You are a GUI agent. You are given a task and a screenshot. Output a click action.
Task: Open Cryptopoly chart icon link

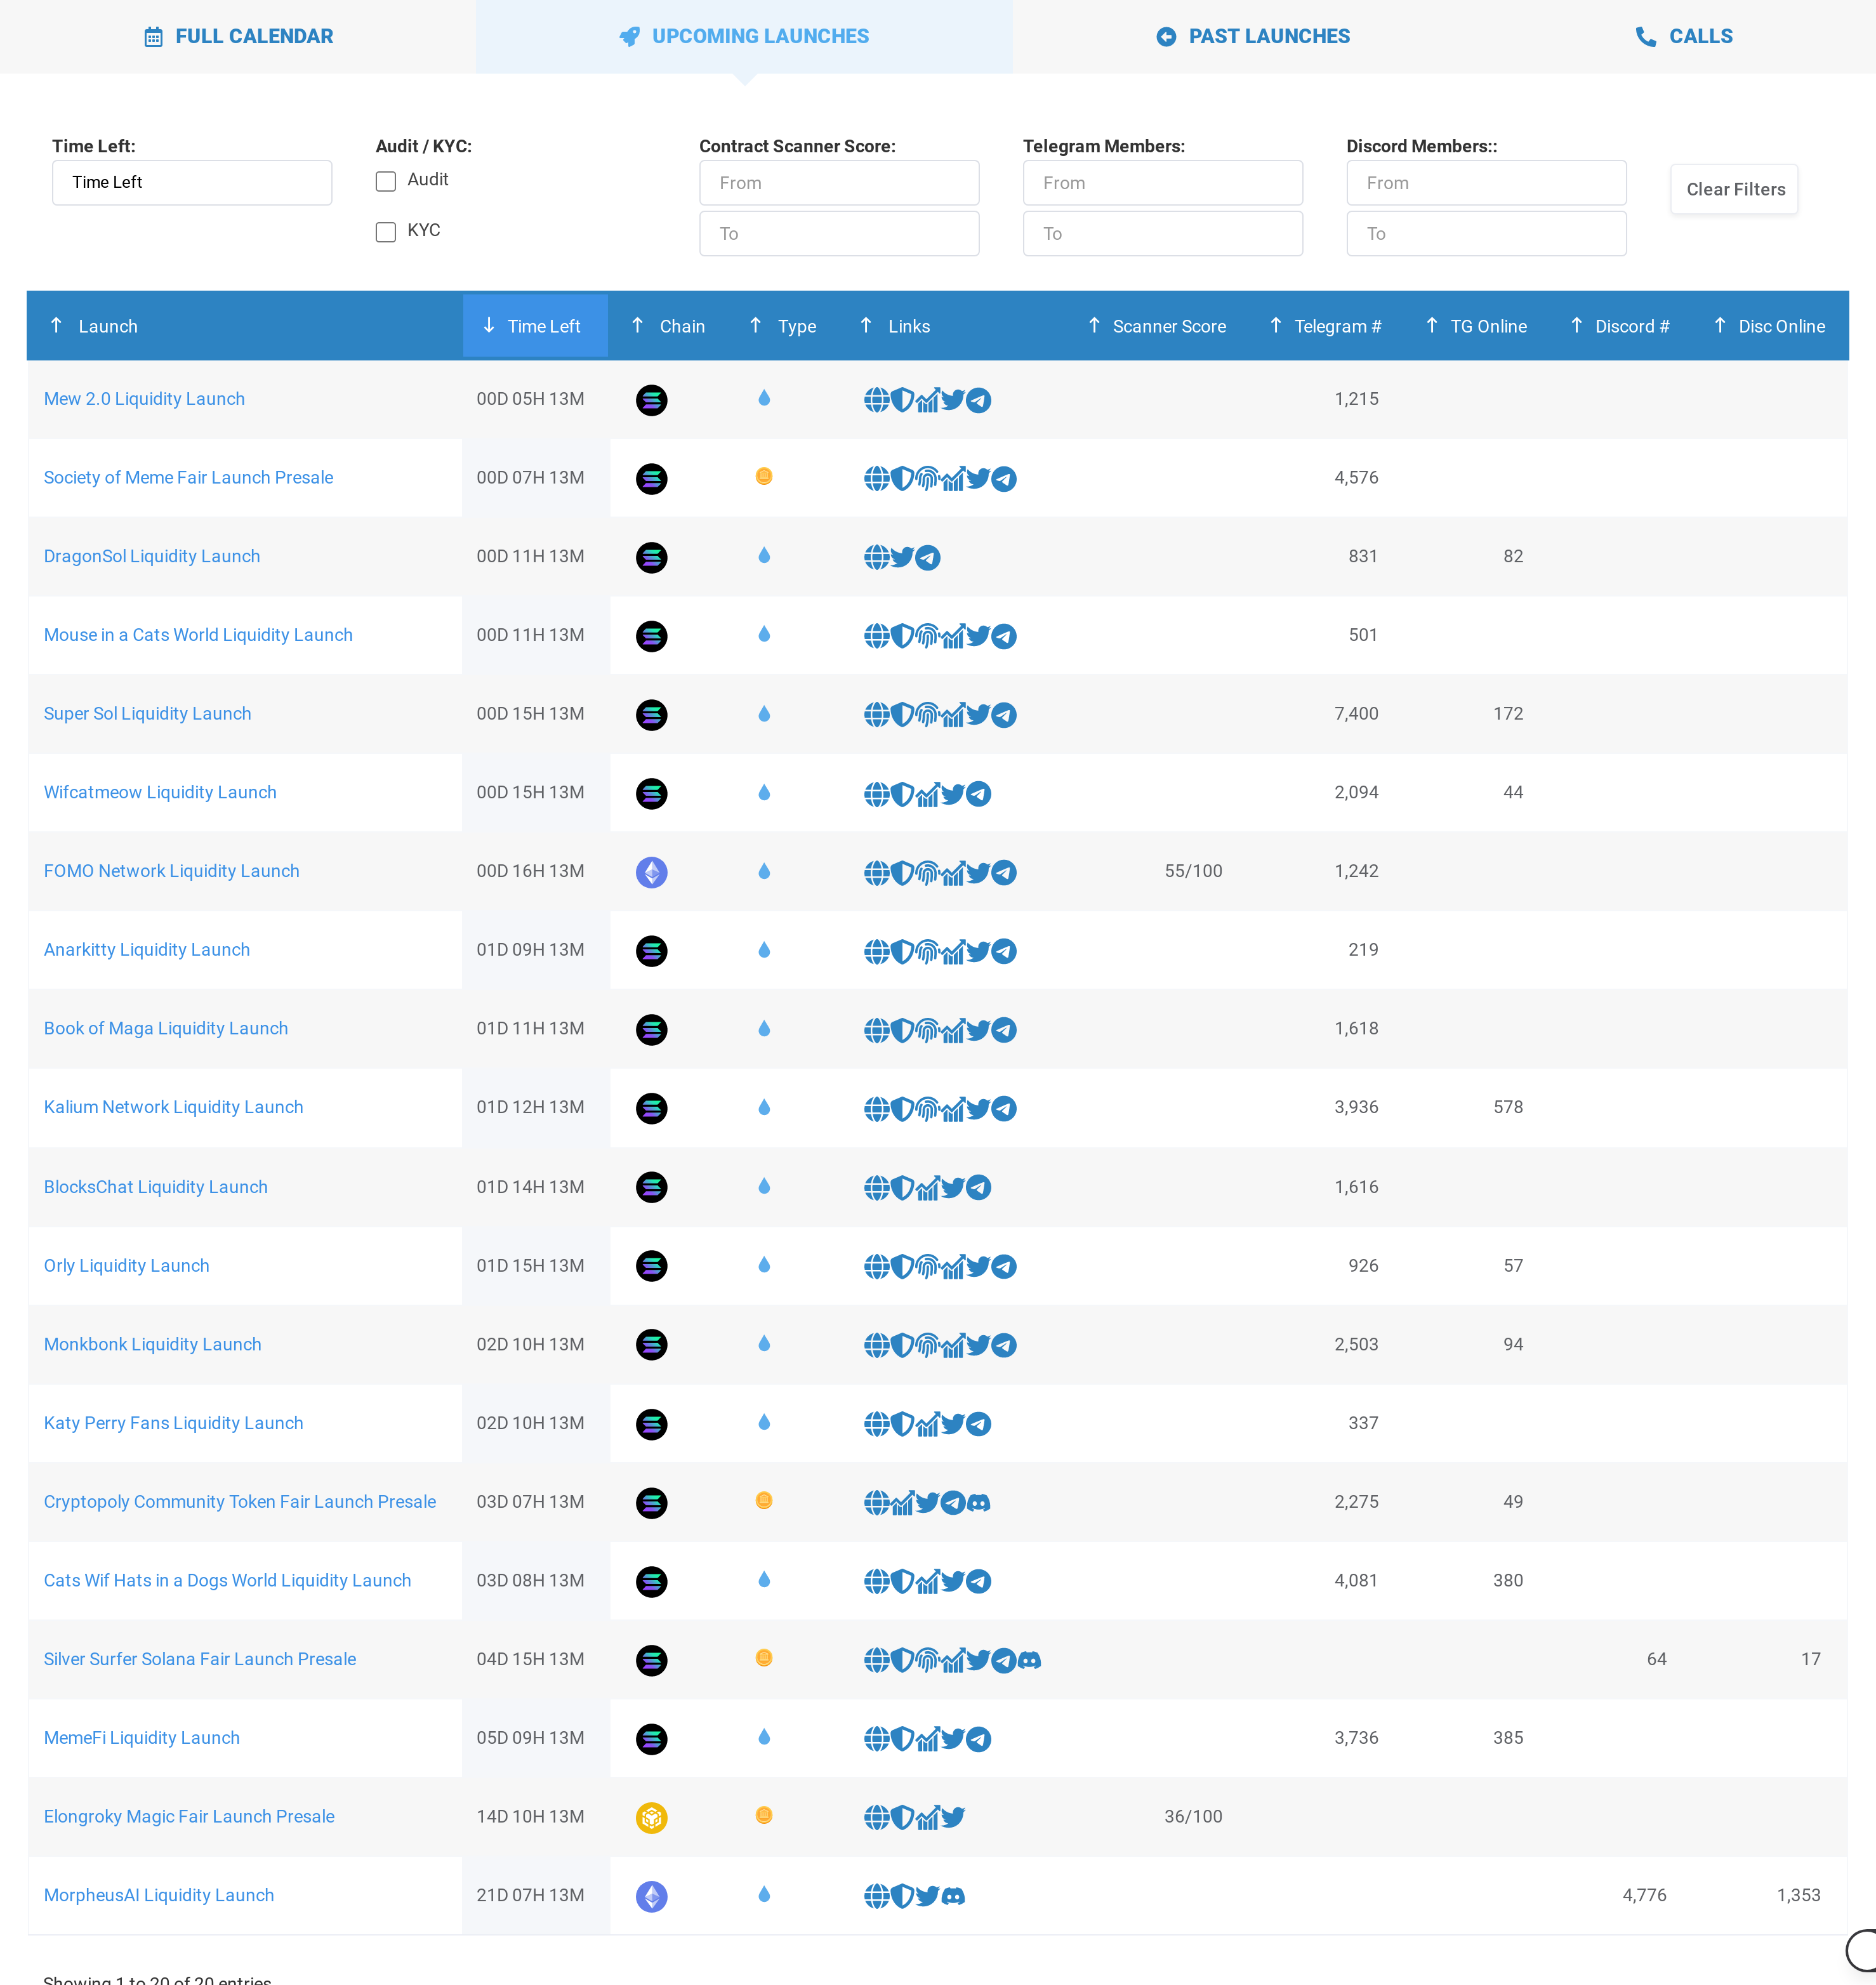tap(902, 1503)
